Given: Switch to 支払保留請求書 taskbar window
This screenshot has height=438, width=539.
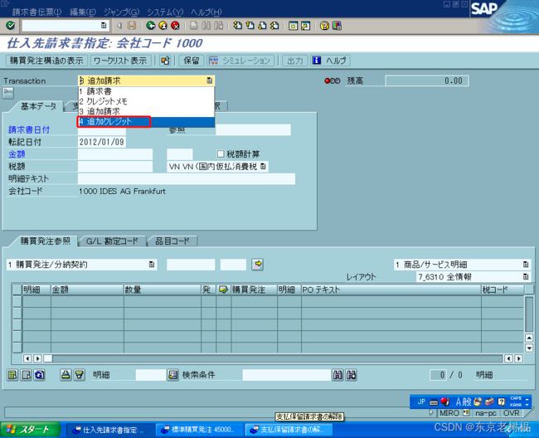Looking at the screenshot, I should [x=288, y=430].
